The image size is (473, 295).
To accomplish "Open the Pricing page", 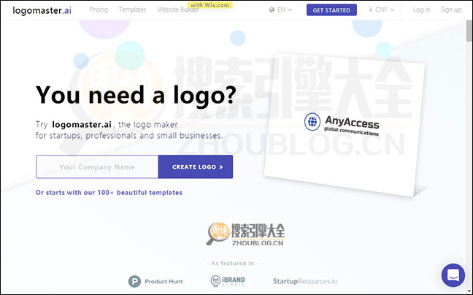I will click(x=99, y=9).
